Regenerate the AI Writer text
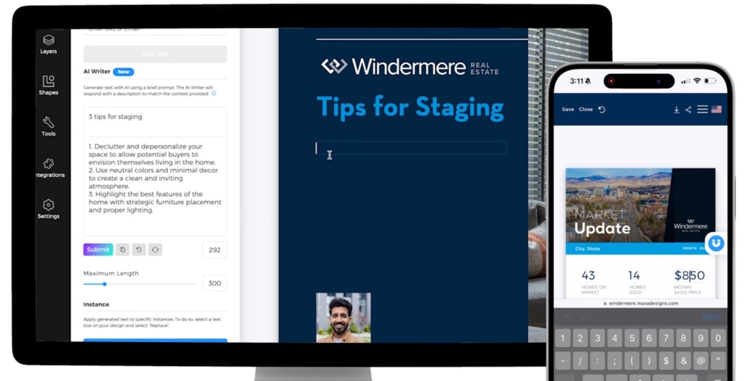The height and width of the screenshot is (381, 745). [155, 249]
